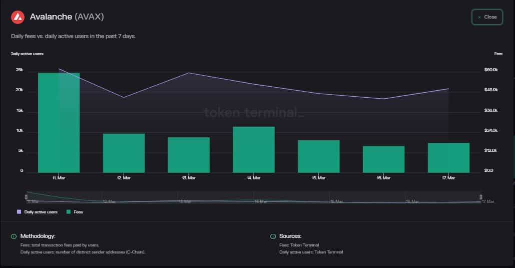This screenshot has height=268, width=515.
Task: Click the Avalanche (AVAX) title
Action: [x=67, y=17]
